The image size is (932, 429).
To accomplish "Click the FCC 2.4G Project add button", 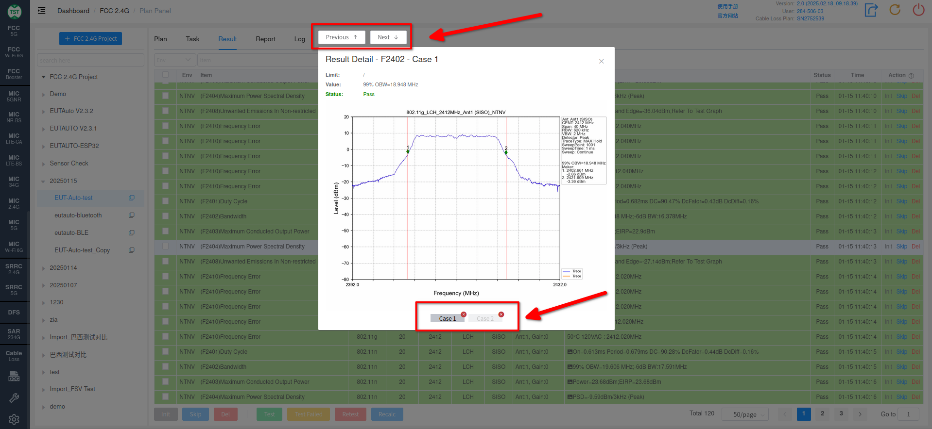I will coord(90,39).
